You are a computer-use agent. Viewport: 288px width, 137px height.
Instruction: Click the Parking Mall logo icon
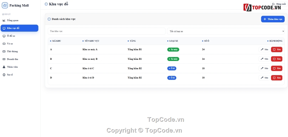(5, 5)
